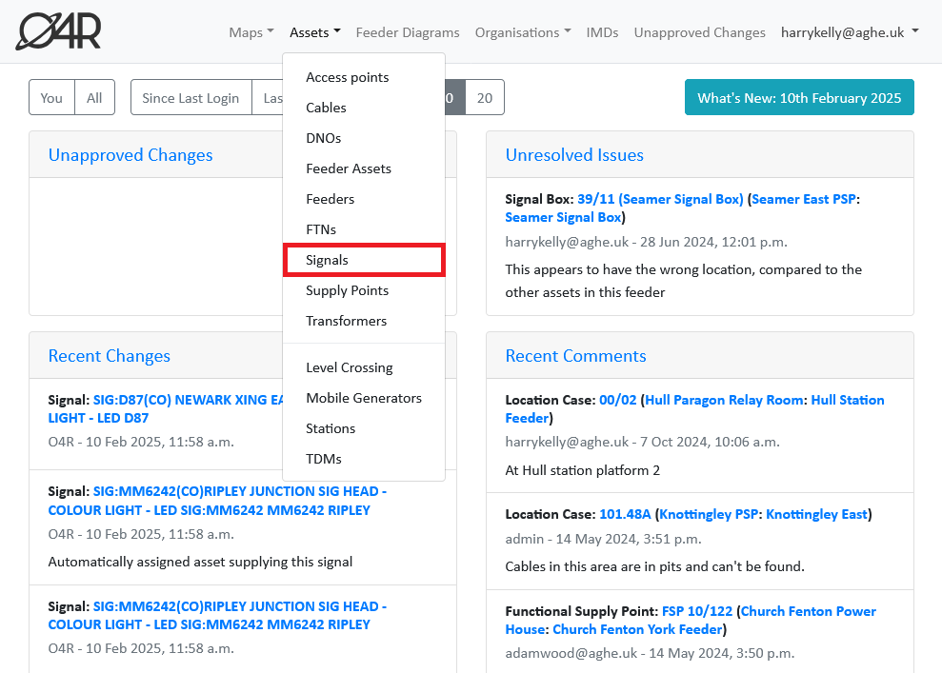This screenshot has width=942, height=673.
Task: Click the O4R logo
Action: (x=58, y=31)
